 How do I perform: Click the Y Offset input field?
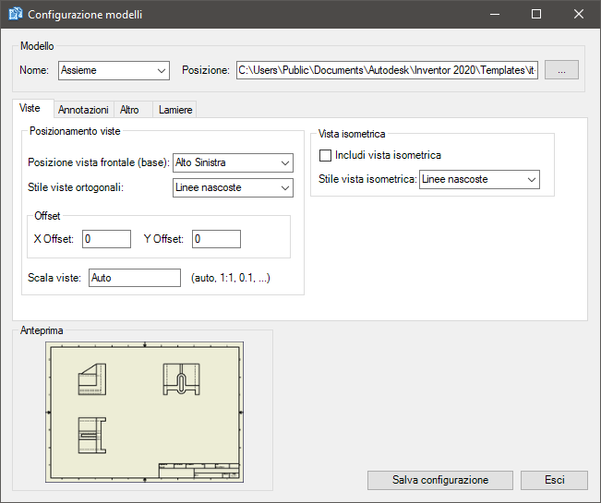click(x=217, y=239)
